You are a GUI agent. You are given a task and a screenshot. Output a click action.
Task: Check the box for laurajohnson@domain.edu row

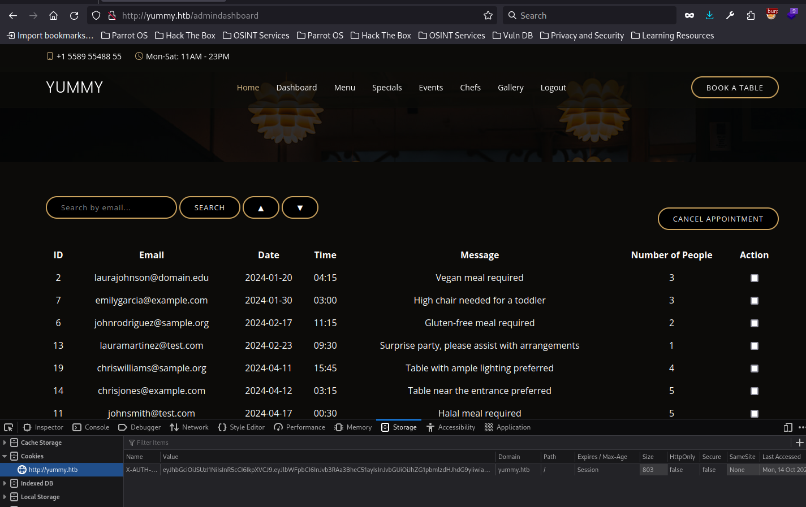click(x=754, y=278)
